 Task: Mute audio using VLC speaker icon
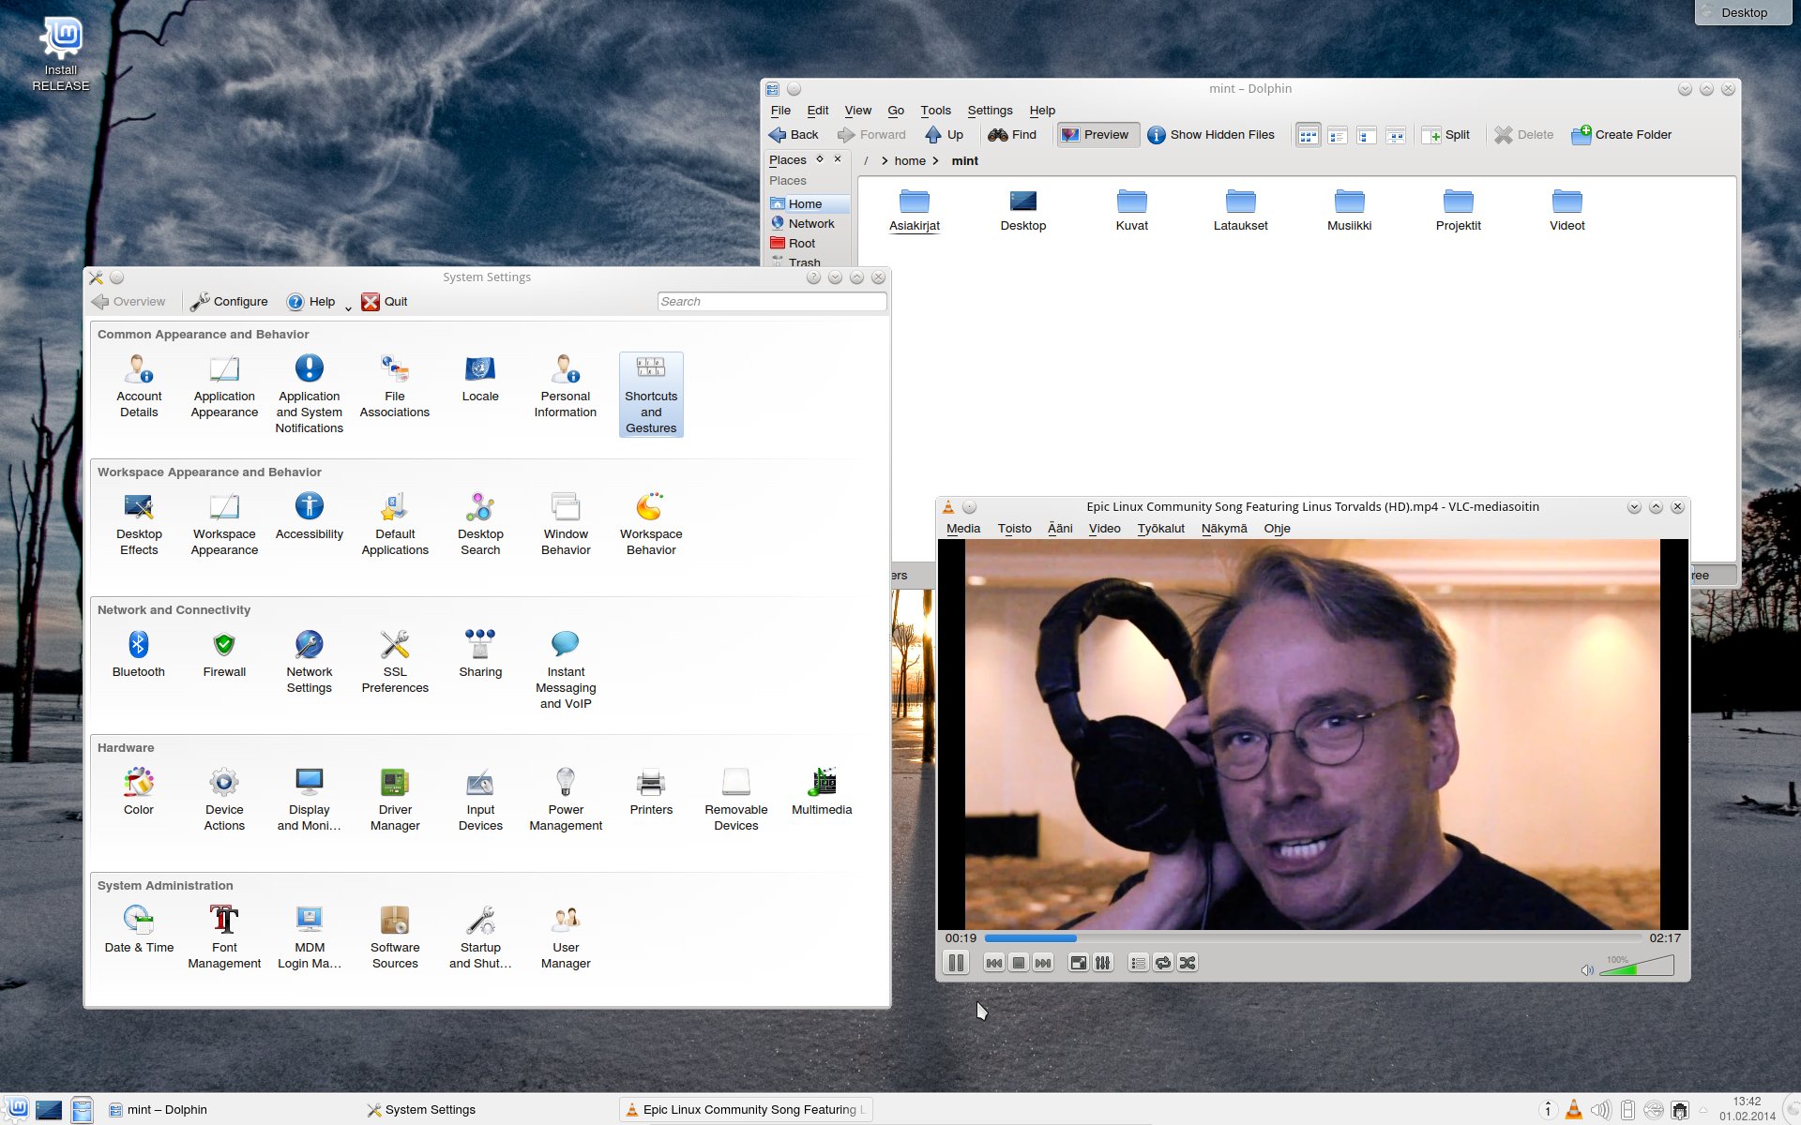(1587, 969)
